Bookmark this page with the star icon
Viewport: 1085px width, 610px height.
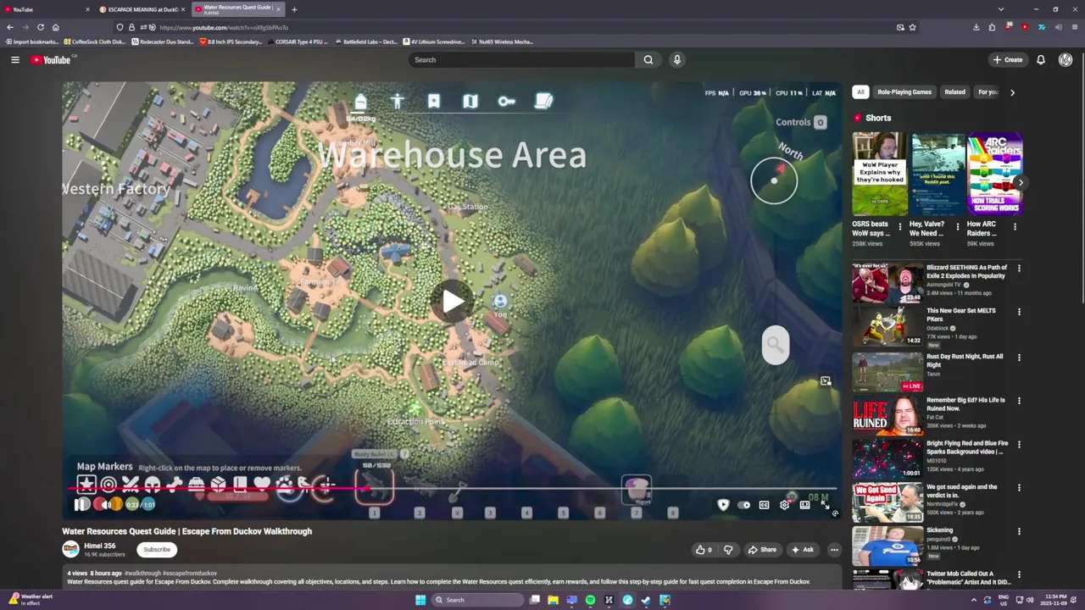[912, 27]
